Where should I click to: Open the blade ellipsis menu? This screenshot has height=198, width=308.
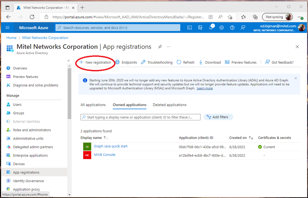click(168, 47)
